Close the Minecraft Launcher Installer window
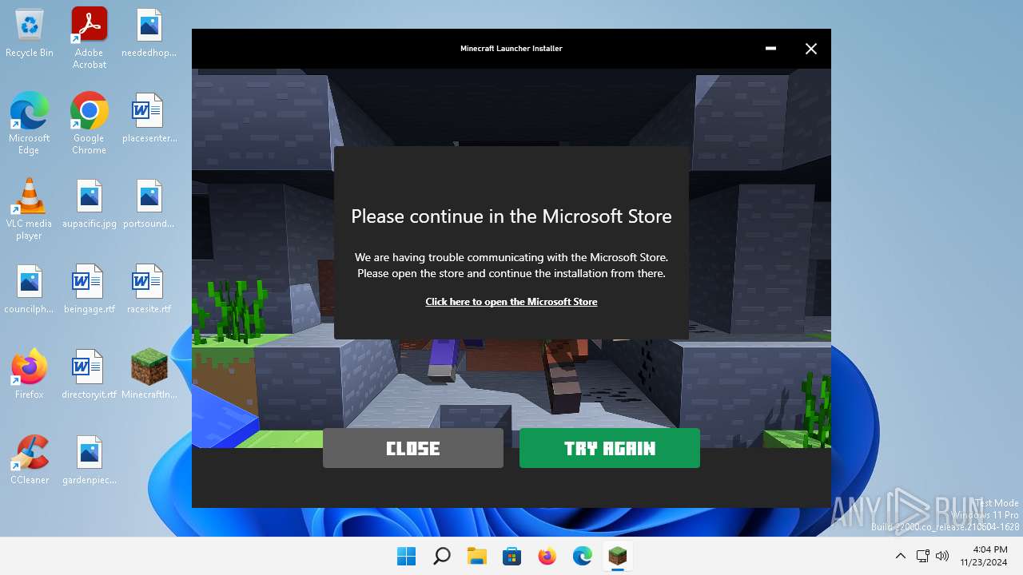 [810, 49]
